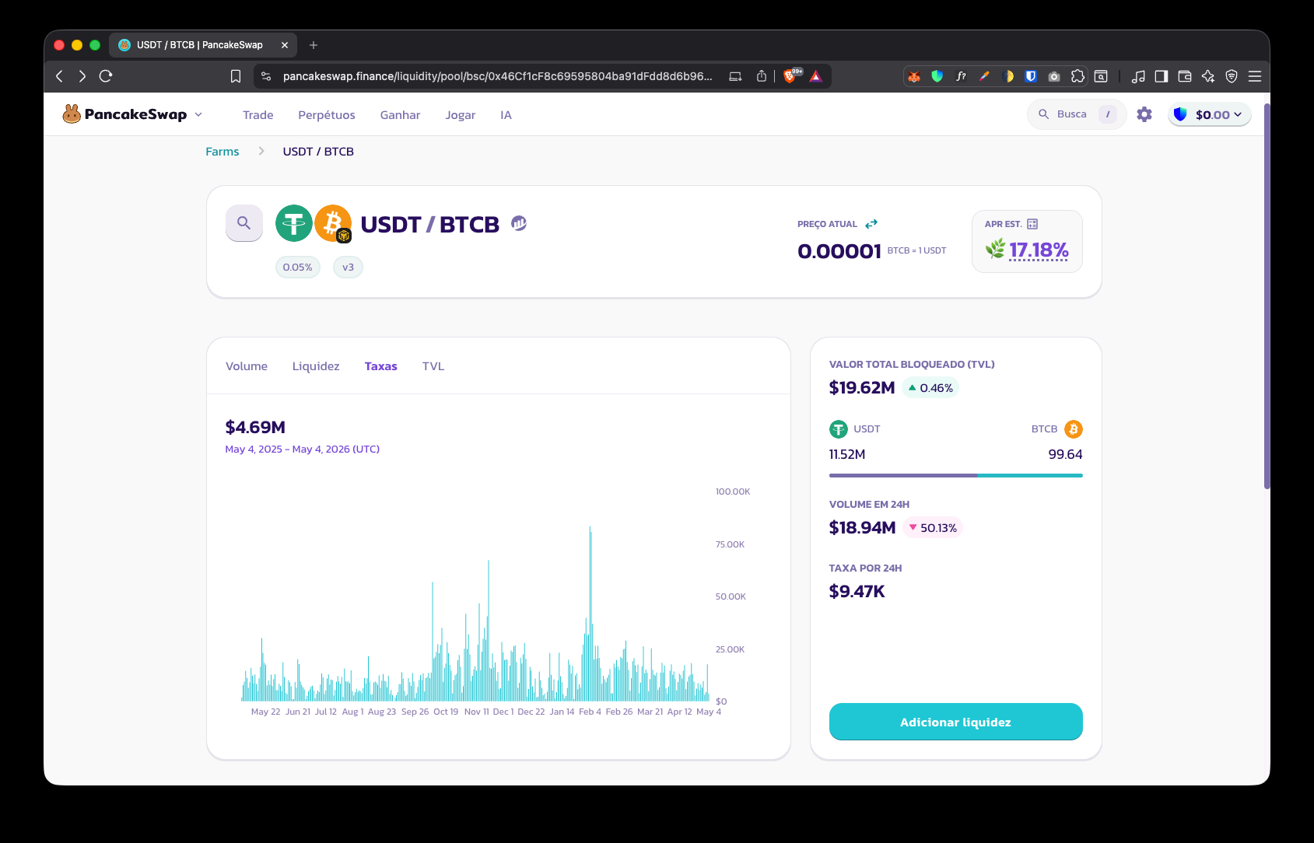Open the green shield extension

pos(937,76)
